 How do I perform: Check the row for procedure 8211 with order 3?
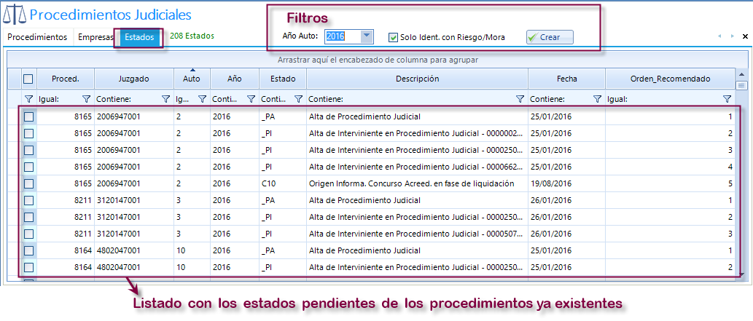(x=29, y=234)
